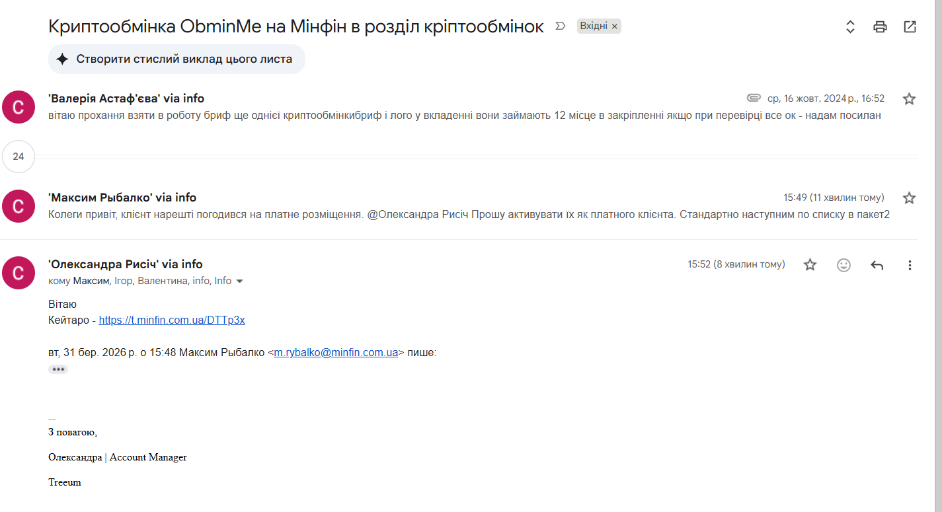Show recipient details dropdown arrow
The height and width of the screenshot is (512, 942).
point(239,281)
